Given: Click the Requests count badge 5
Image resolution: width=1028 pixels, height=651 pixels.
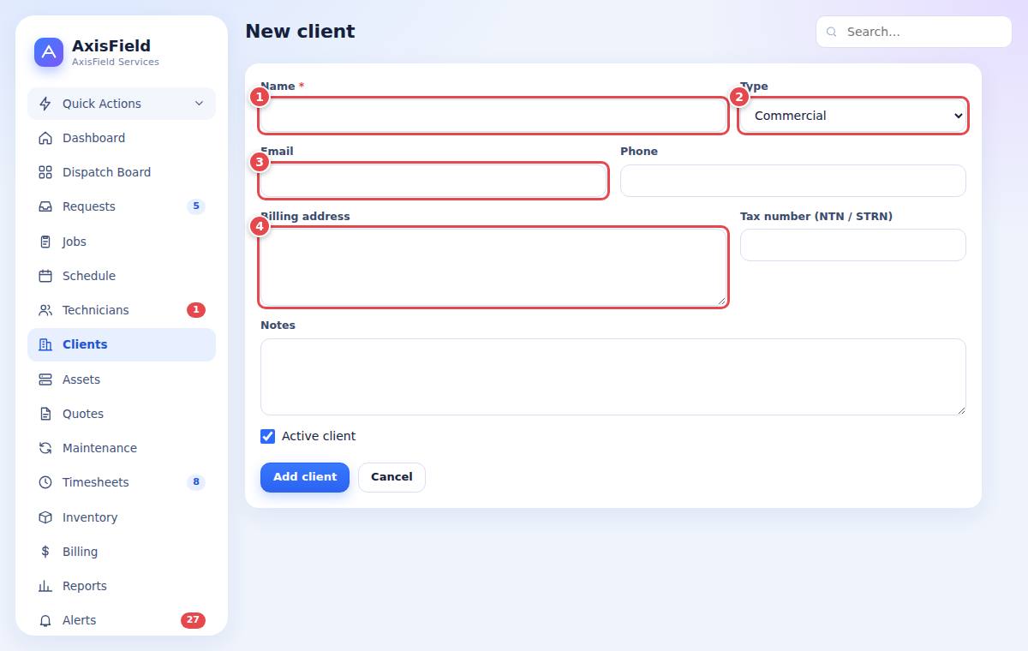Looking at the screenshot, I should click(x=196, y=206).
